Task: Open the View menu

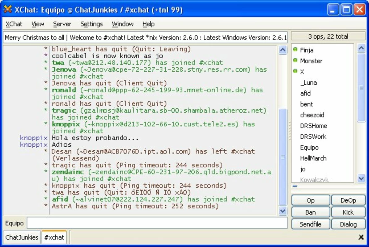Action: pyautogui.click(x=38, y=24)
